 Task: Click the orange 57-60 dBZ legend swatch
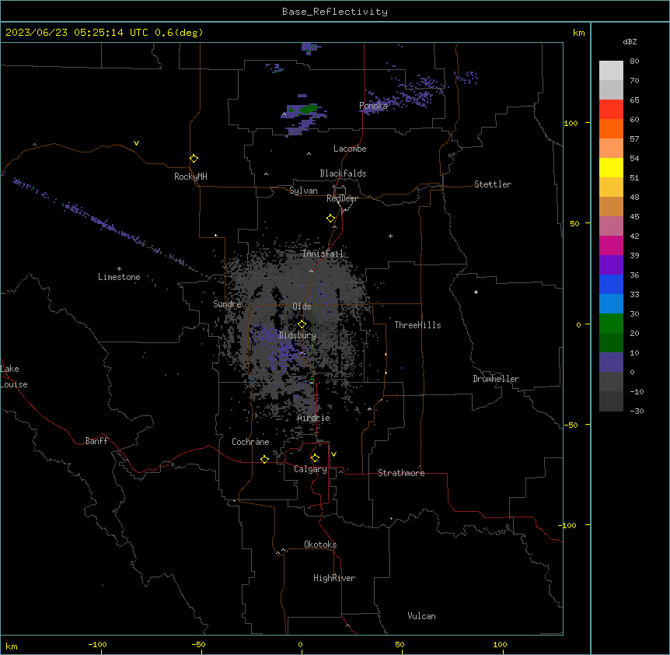[611, 128]
